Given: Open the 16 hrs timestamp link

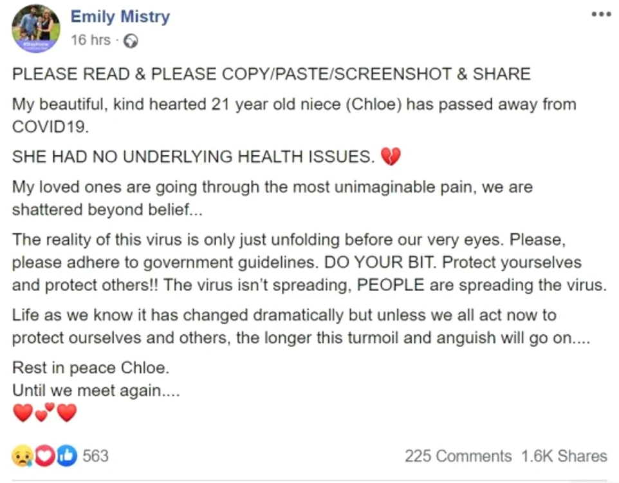Looking at the screenshot, I should coord(90,40).
